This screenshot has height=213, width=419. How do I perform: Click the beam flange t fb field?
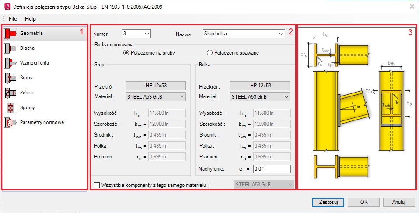(272, 146)
